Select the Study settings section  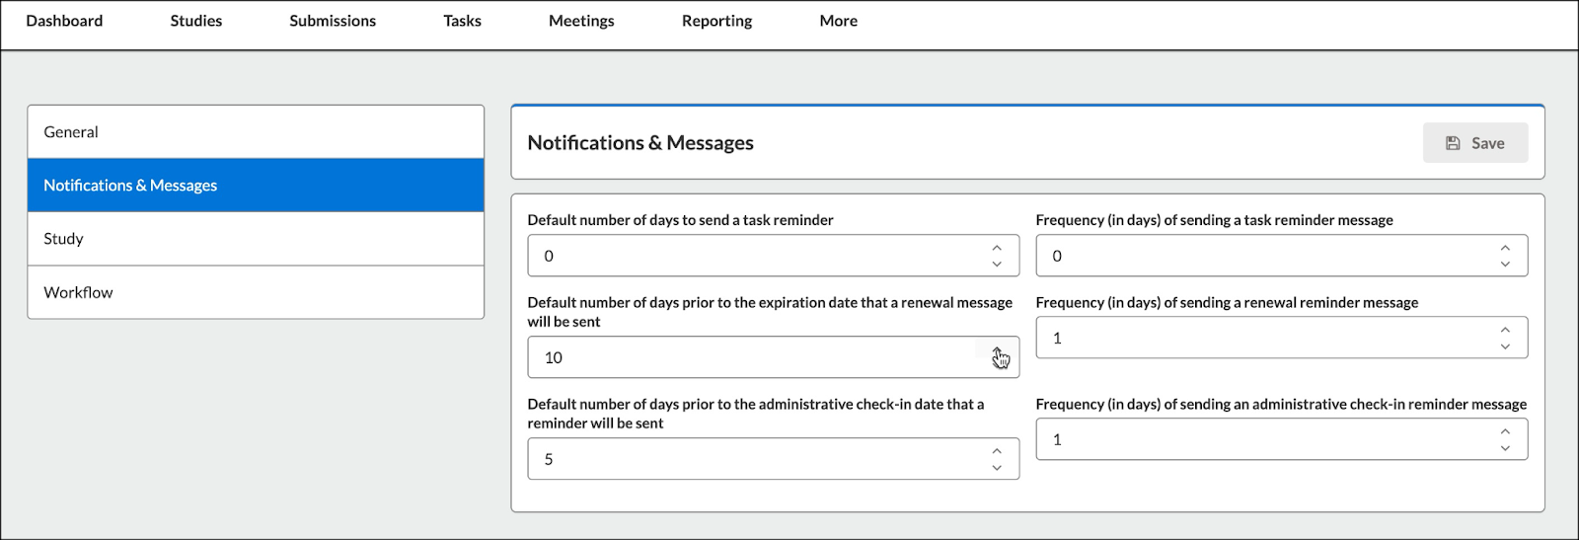[x=256, y=239]
